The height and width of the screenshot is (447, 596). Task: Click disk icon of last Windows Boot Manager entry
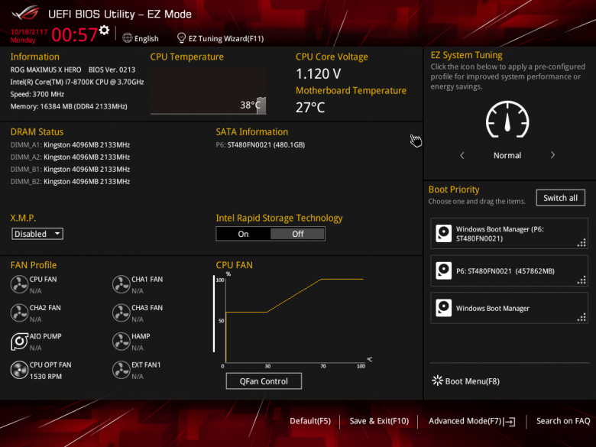click(x=444, y=308)
